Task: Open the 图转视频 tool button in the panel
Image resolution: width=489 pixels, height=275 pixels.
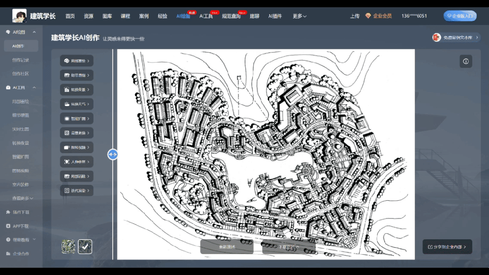Action: pos(77,148)
